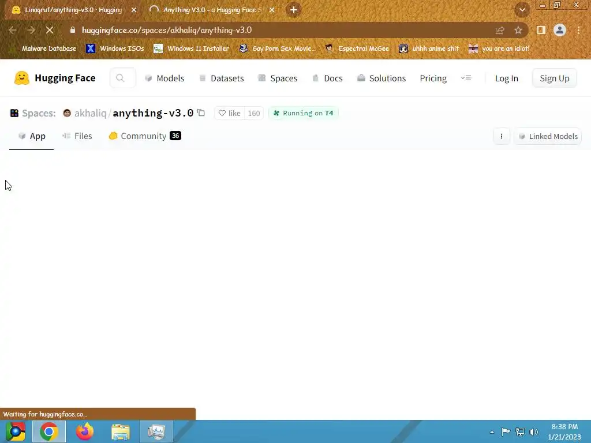This screenshot has height=443, width=591.
Task: Click the Sign Up button
Action: pyautogui.click(x=555, y=78)
